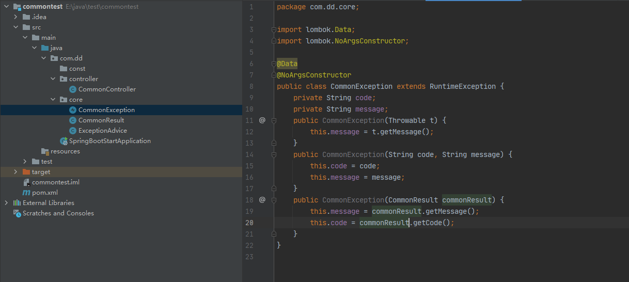The height and width of the screenshot is (282, 629).
Task: Open ExceptionAdvice in the project tree
Action: (x=103, y=131)
